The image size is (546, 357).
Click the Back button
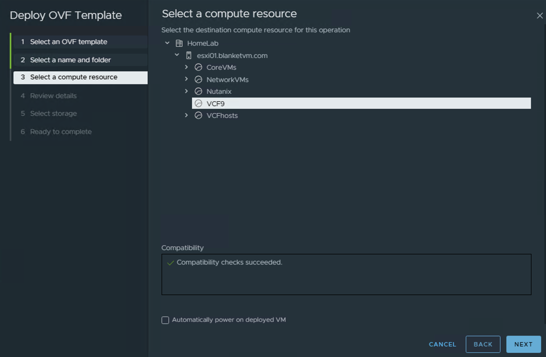(483, 344)
